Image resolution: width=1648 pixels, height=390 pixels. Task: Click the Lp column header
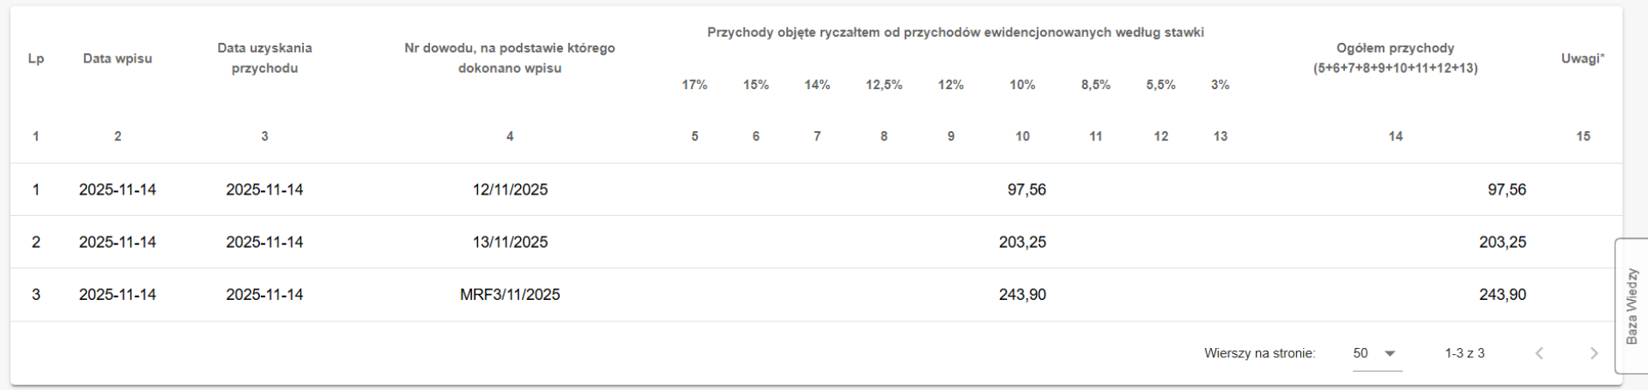click(36, 58)
